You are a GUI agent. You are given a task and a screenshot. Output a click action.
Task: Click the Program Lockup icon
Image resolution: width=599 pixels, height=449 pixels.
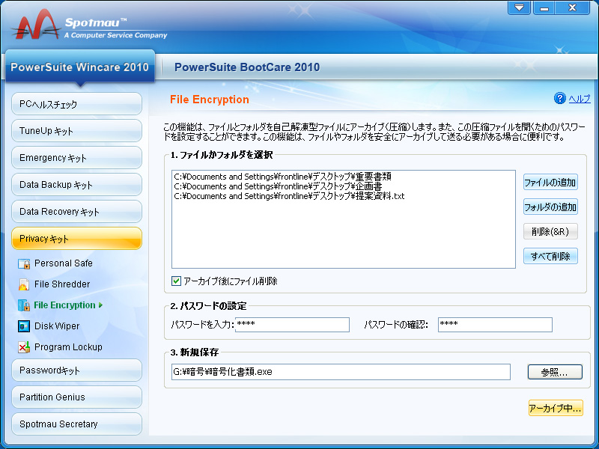pos(24,347)
